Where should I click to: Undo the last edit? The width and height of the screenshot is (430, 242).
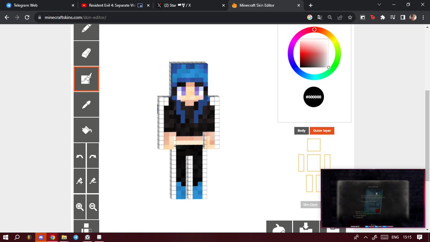click(80, 156)
